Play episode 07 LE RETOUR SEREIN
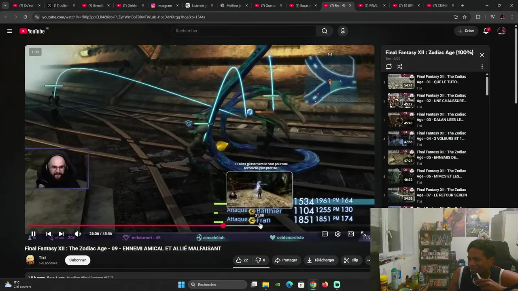The height and width of the screenshot is (291, 518). (x=434, y=195)
